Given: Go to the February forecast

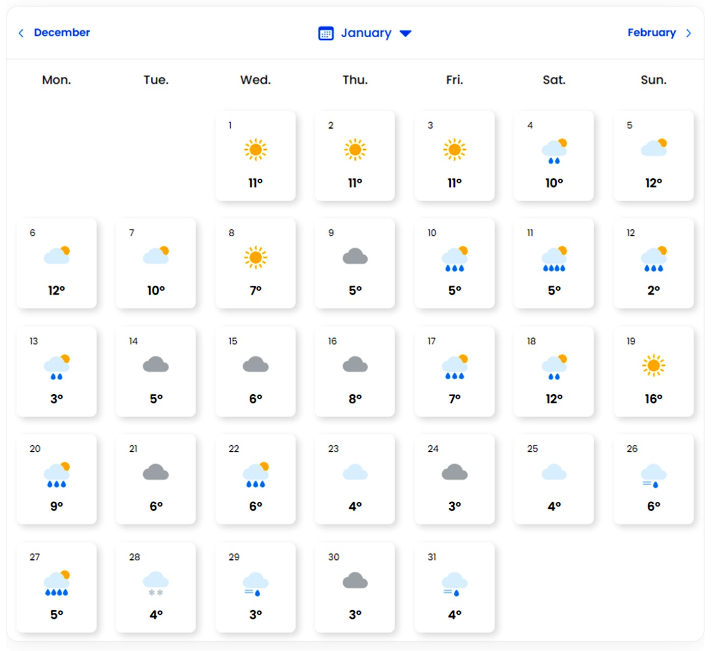Looking at the screenshot, I should tap(651, 33).
